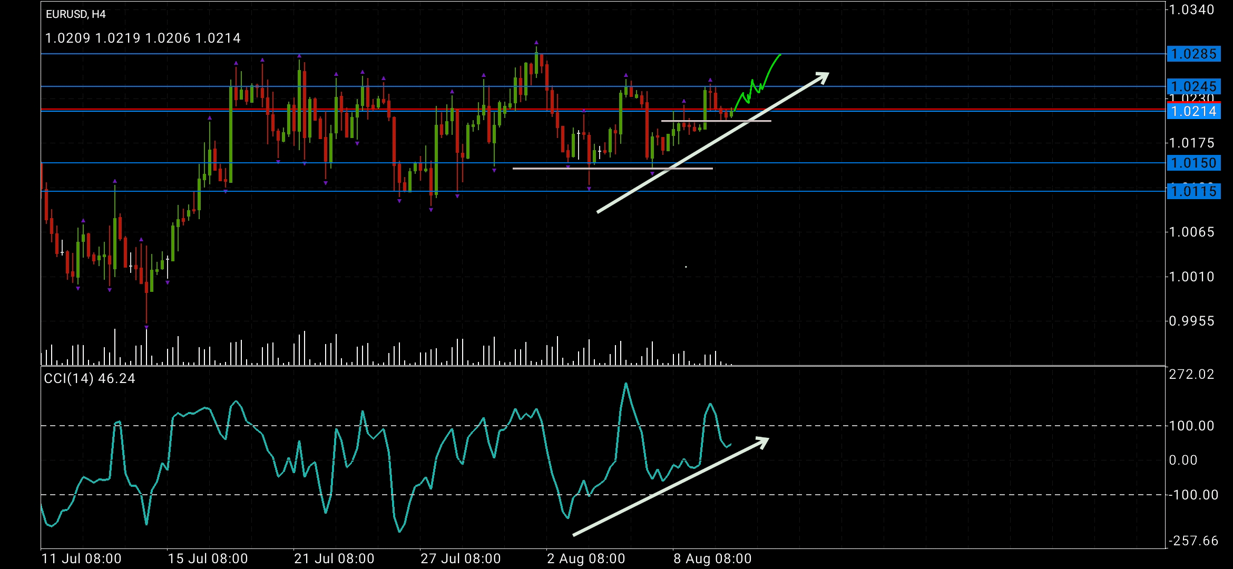Click the EURUSD, H4 symbol label
The image size is (1233, 569).
click(x=76, y=14)
